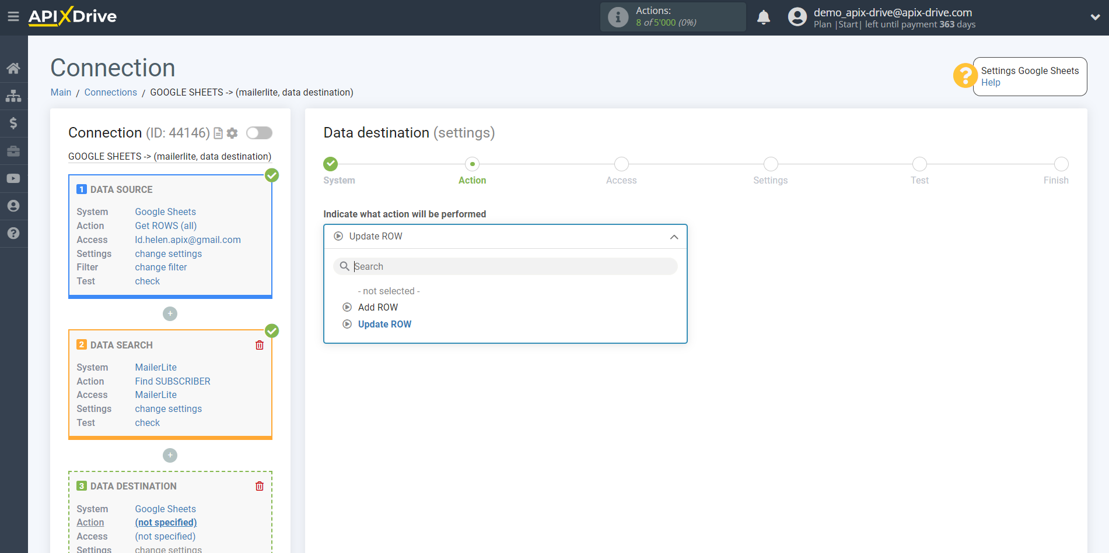Click MailerLite system link in Data Search
The image size is (1109, 553).
(x=156, y=367)
